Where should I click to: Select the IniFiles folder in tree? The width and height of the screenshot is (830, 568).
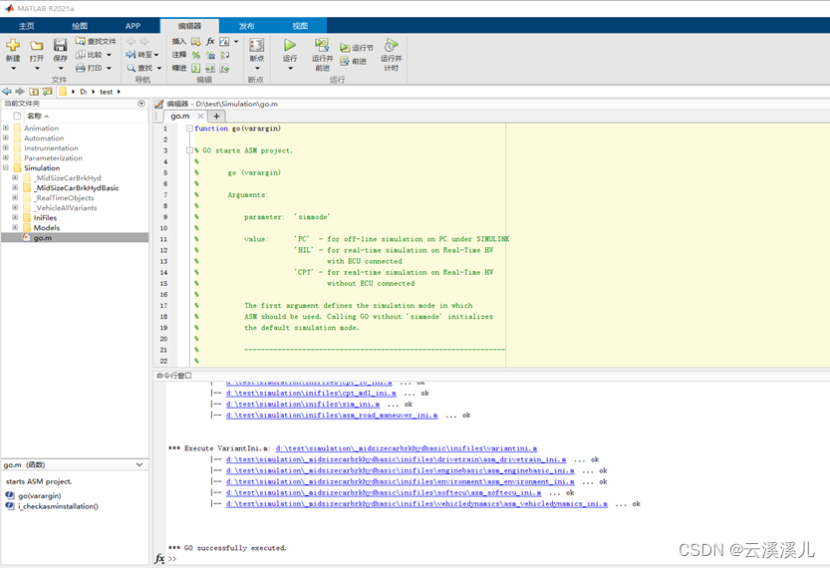(45, 217)
